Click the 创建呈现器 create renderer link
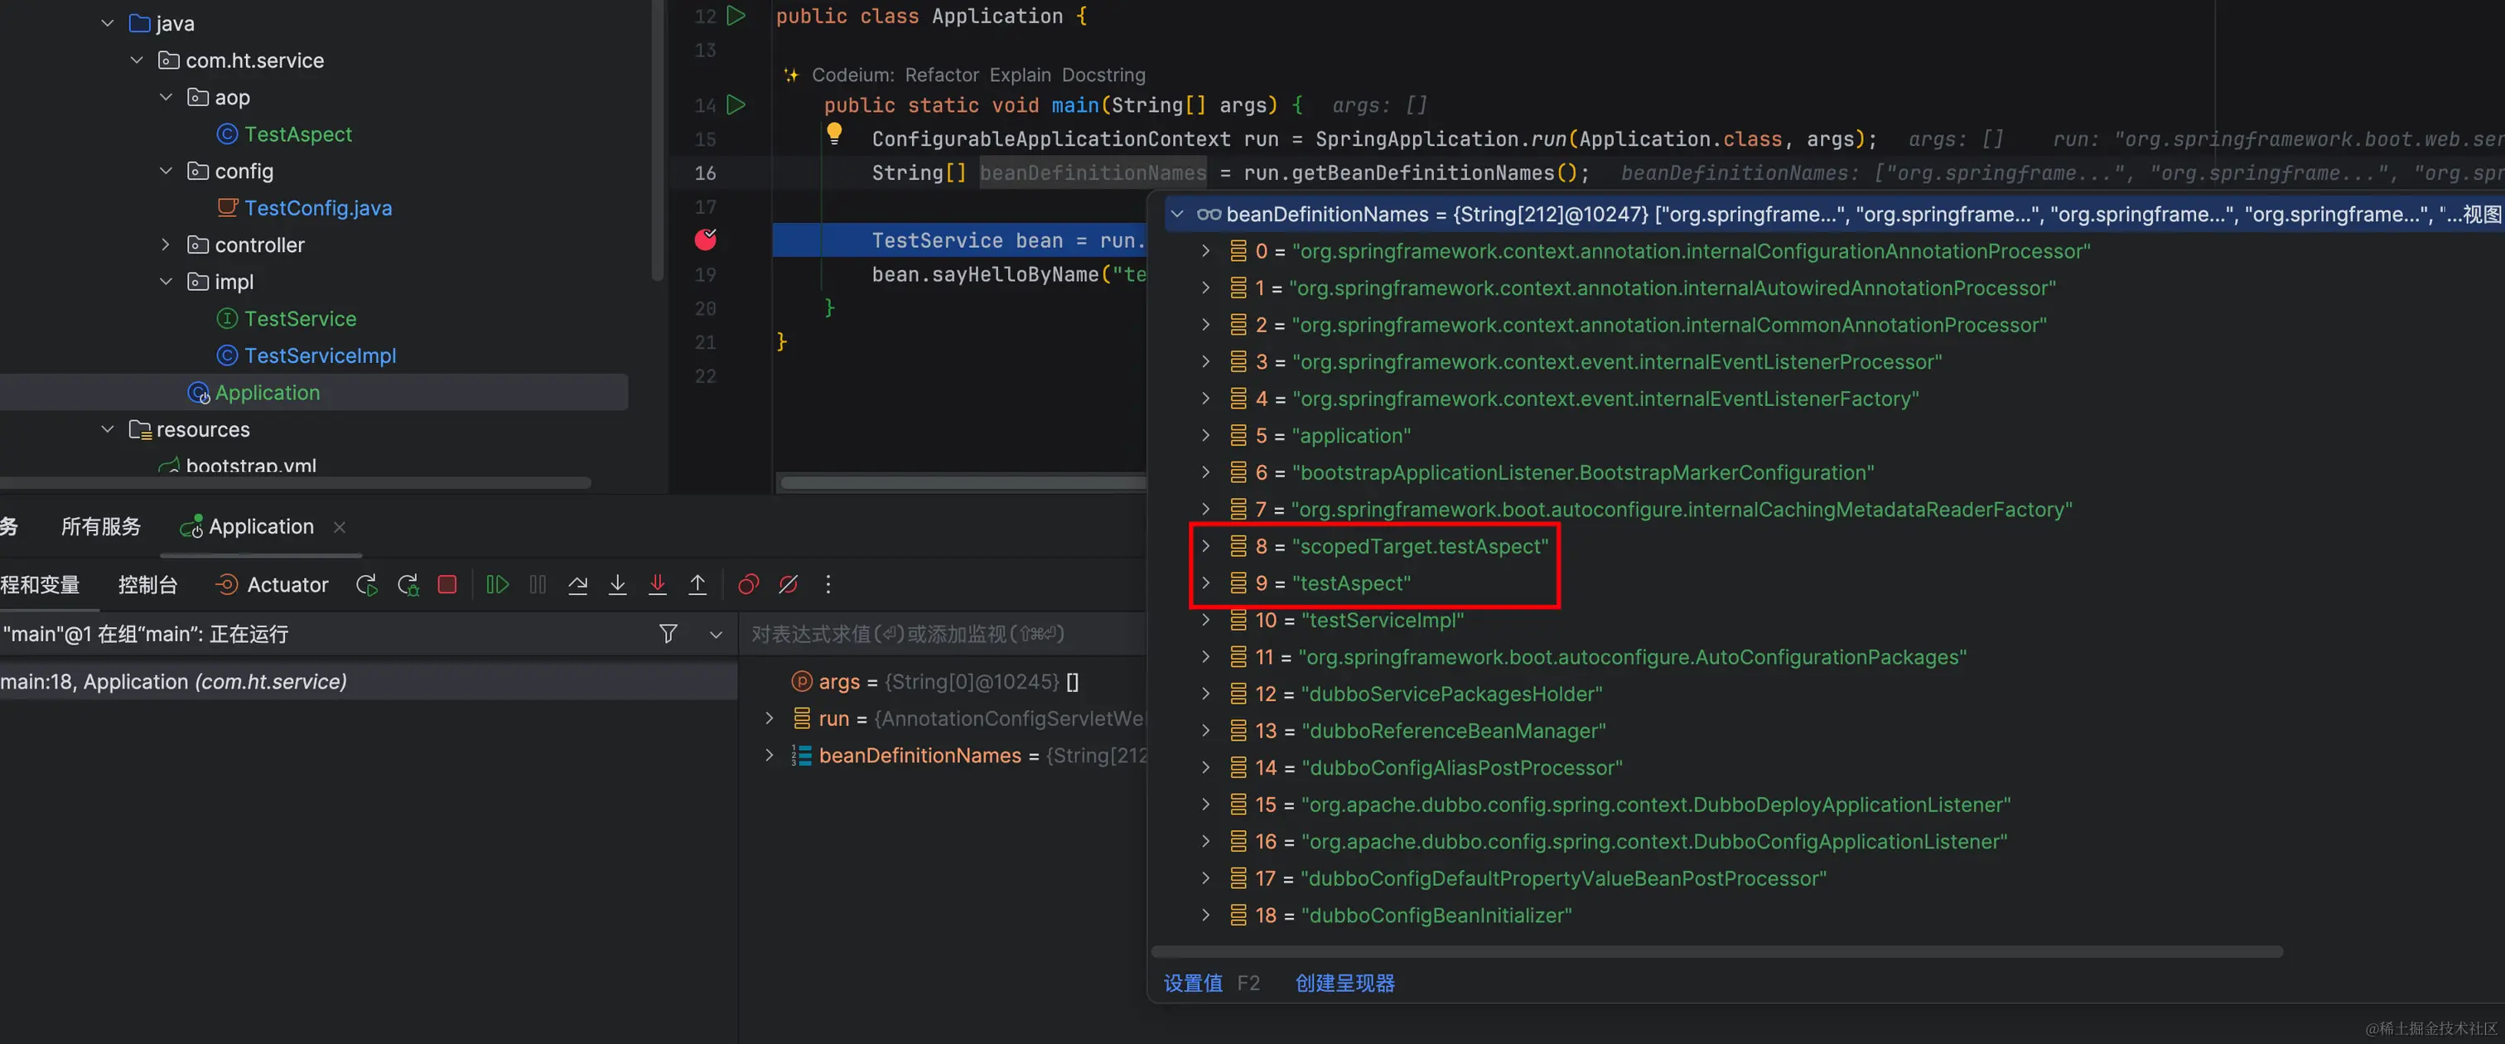Screen dimensions: 2505x1044 pos(1345,983)
